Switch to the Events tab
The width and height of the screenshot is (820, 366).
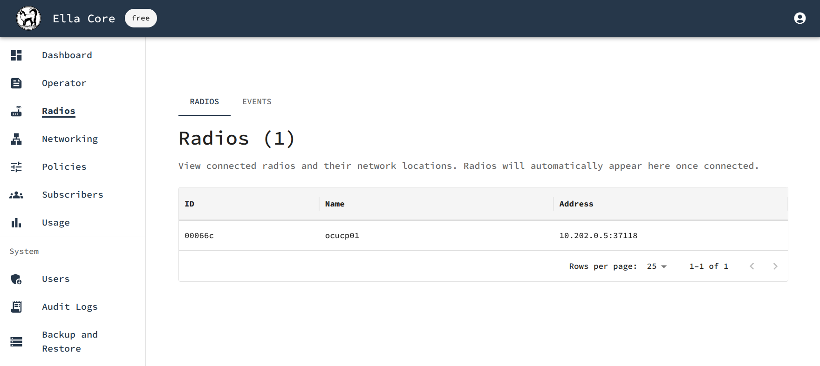pos(257,102)
